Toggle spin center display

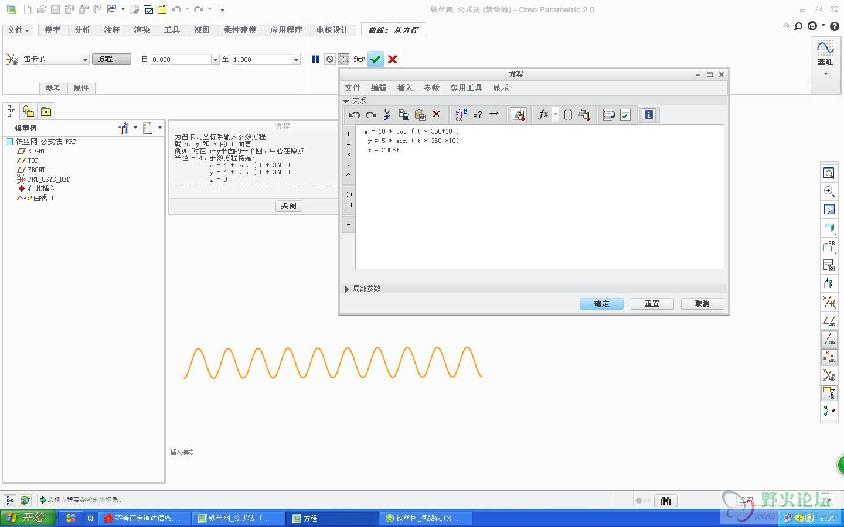(x=829, y=411)
